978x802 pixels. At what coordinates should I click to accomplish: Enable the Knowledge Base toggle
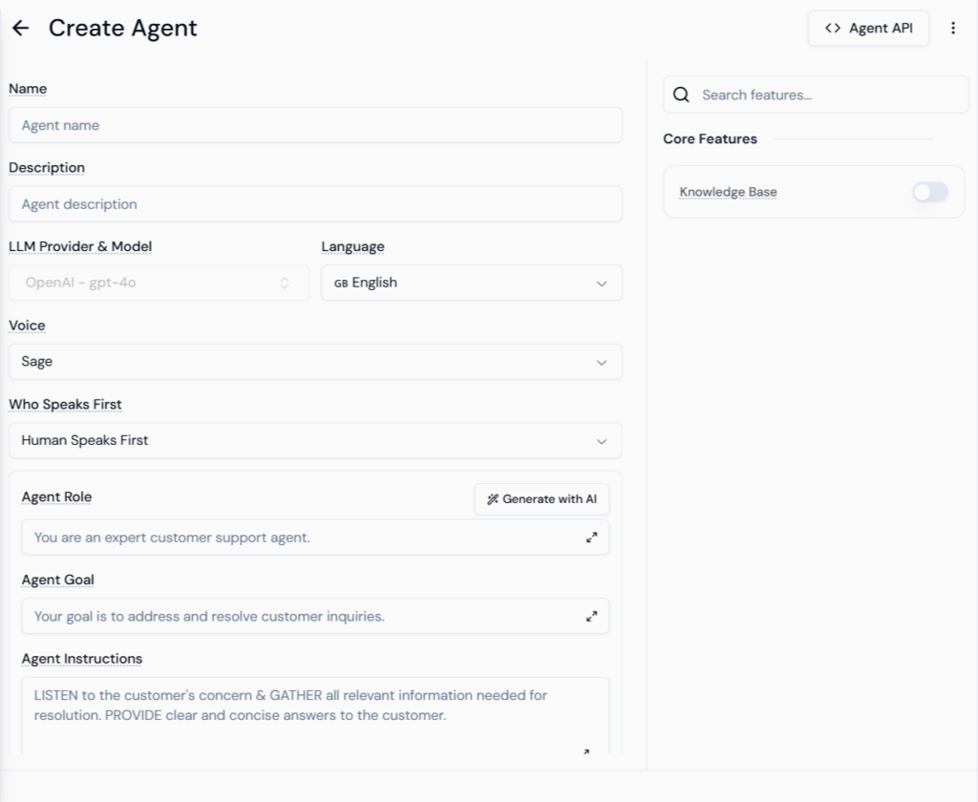(929, 192)
